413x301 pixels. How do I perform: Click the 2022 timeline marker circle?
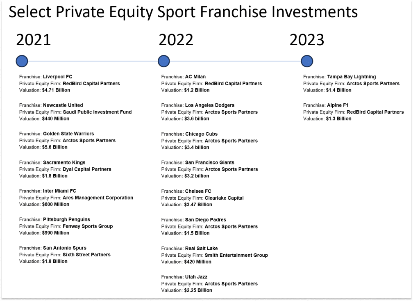tap(164, 61)
